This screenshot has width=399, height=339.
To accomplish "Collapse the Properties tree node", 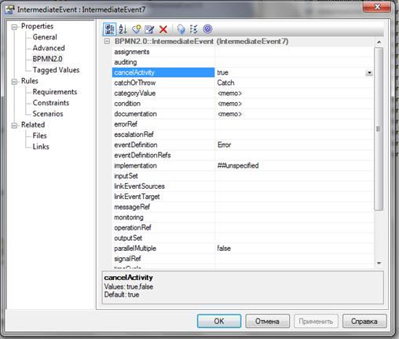I will [15, 27].
